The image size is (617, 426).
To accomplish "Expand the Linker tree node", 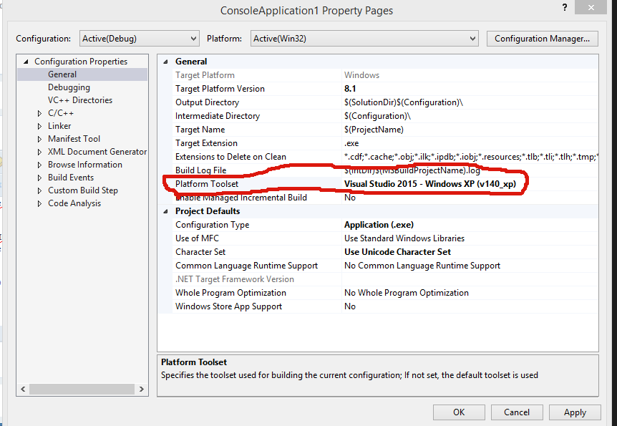I will click(40, 126).
